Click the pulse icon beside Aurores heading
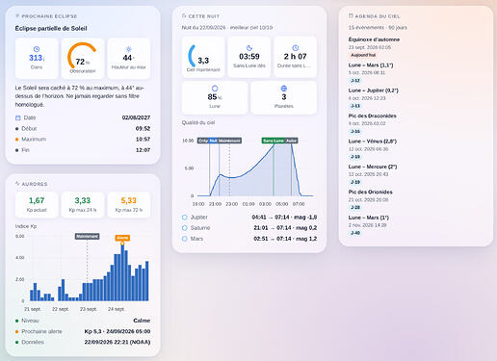 [x=17, y=184]
